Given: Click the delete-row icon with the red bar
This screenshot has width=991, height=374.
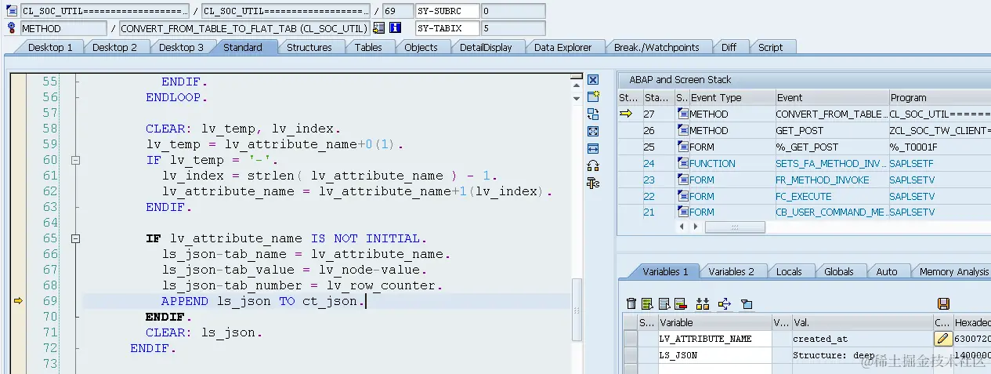Looking at the screenshot, I should tap(680, 303).
